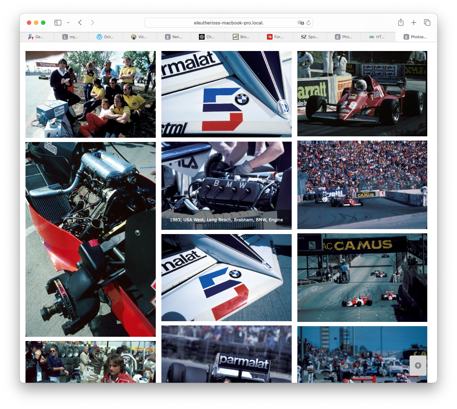Click the forward navigation arrow
457x409 pixels.
(92, 23)
